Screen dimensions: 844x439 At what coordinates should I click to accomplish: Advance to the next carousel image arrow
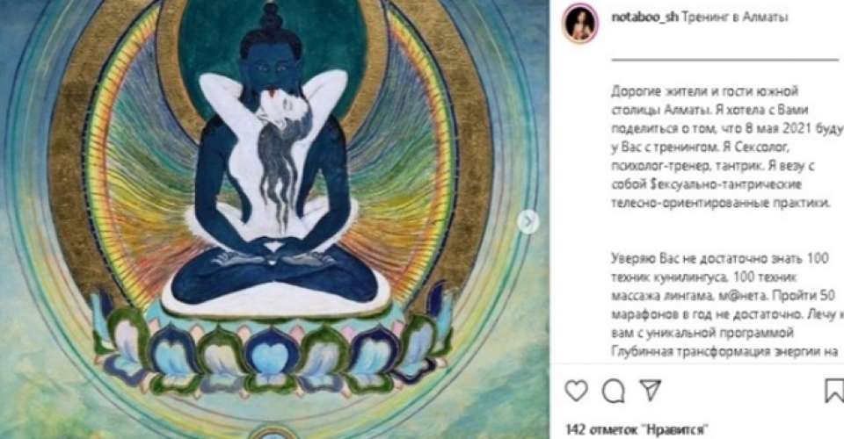(x=528, y=221)
